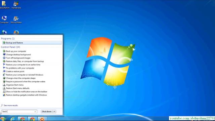Select 'Restore your computer to an earlier time'

[23, 65]
